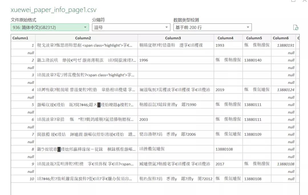Select the 936: 简体中文(GB2312) encoding field
Screen dimensions: 308x195
(43, 27)
